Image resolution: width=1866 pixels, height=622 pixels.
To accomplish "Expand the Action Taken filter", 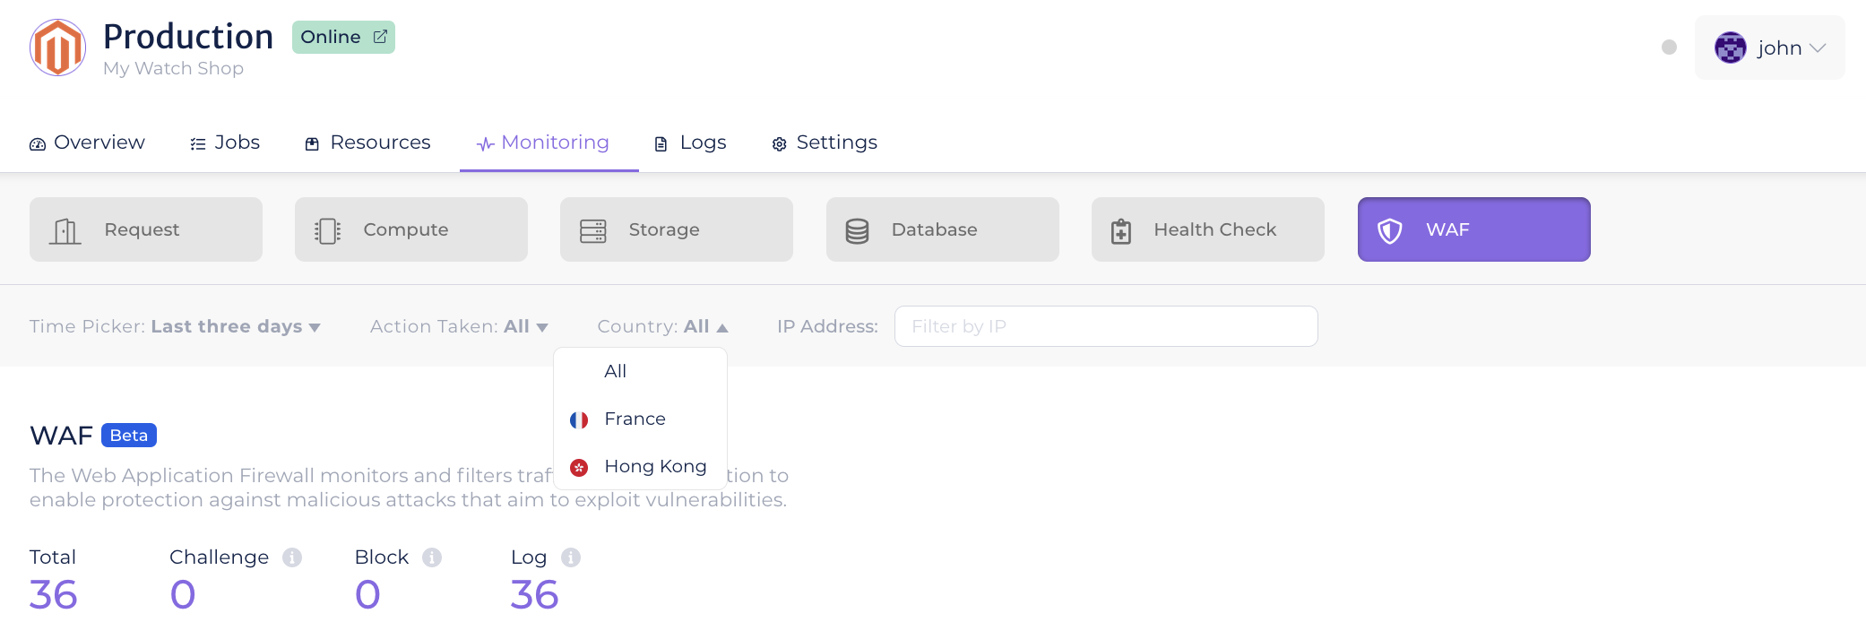I will (459, 326).
